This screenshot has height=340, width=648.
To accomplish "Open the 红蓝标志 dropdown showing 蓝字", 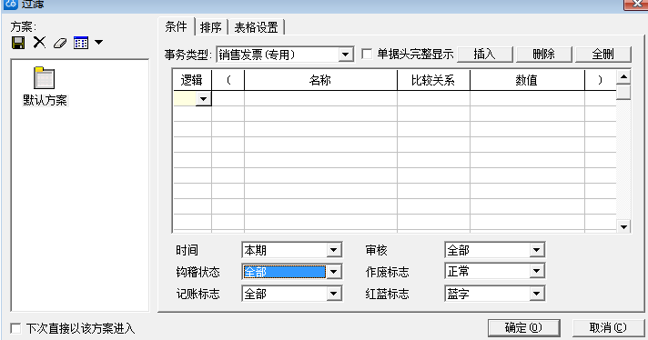I will point(536,294).
